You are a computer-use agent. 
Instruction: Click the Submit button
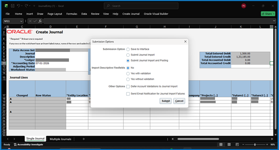[166, 101]
